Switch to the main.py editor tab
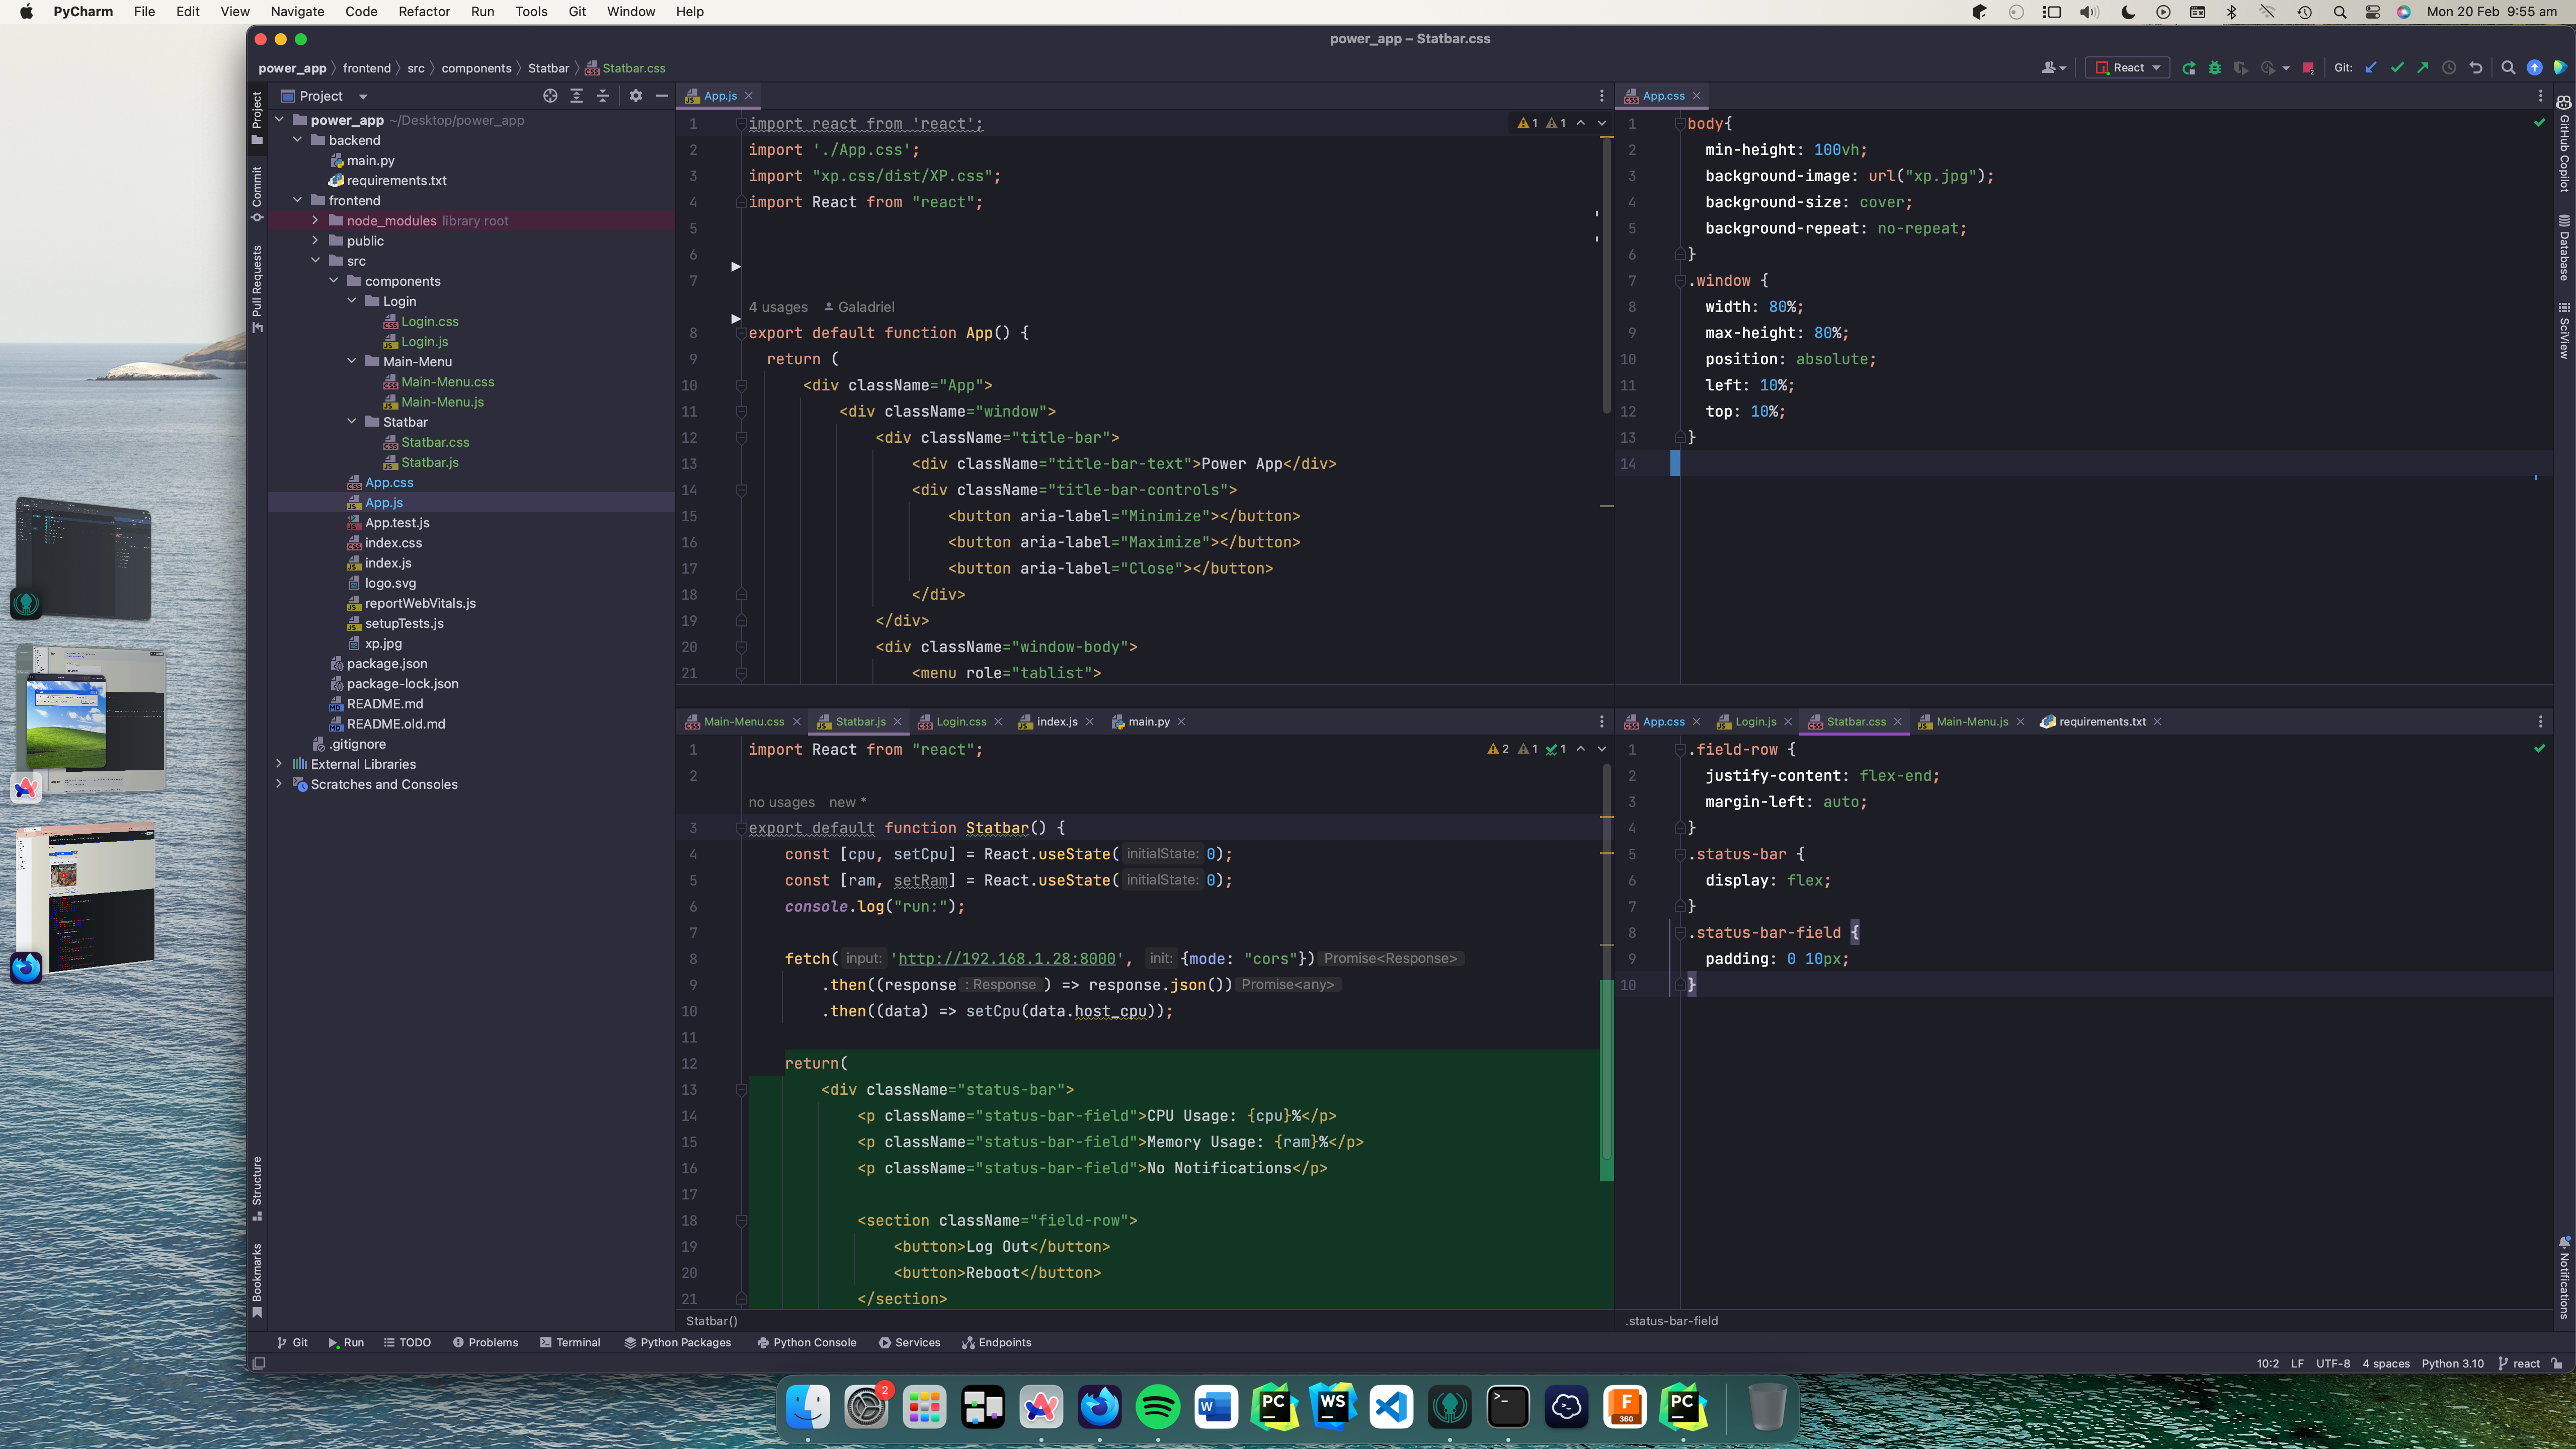 pyautogui.click(x=1148, y=721)
